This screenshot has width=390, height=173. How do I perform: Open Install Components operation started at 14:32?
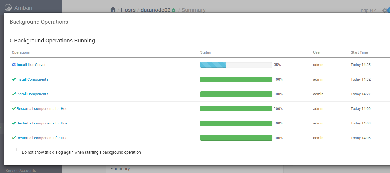(32, 79)
